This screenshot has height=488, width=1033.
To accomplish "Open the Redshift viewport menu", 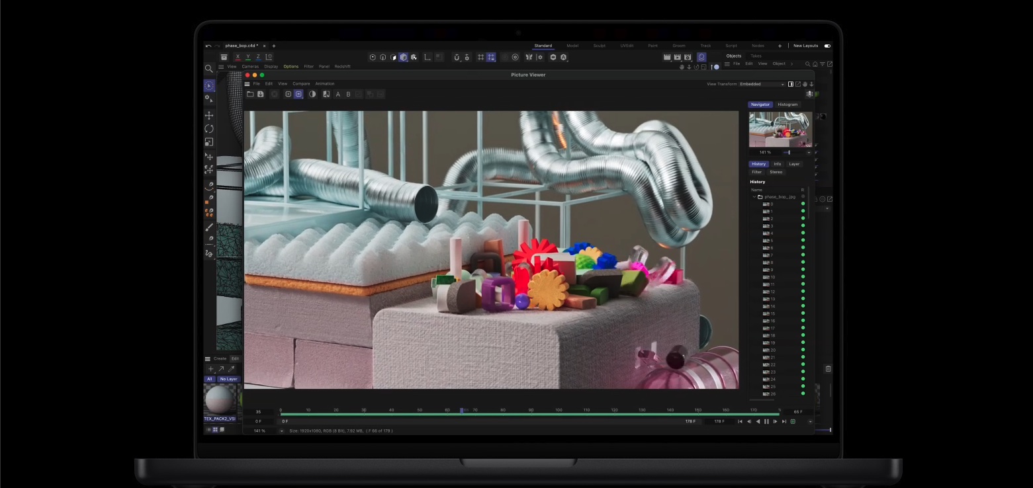I will (x=342, y=67).
